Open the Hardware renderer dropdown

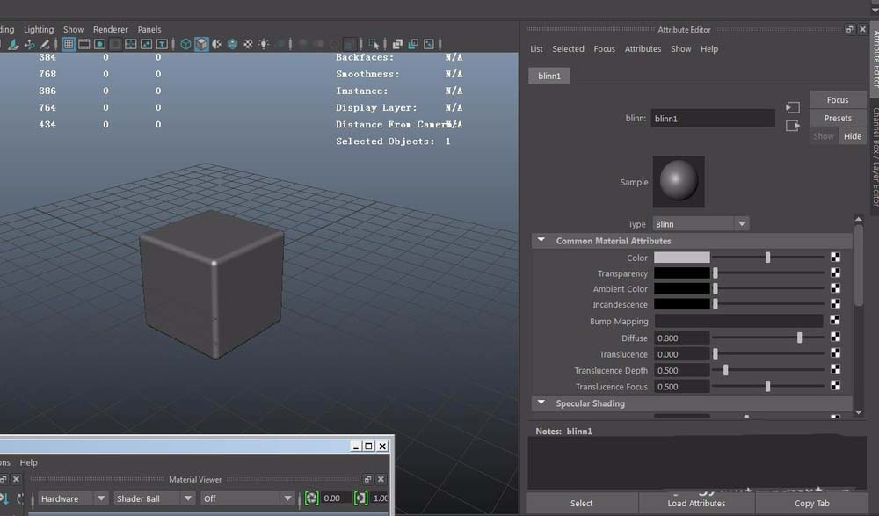(72, 498)
